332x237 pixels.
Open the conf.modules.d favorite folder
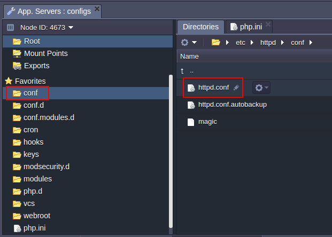coord(49,117)
